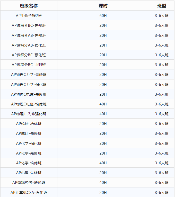
Task: Click the AP物理C力学-强化班 entry
Action: [x=29, y=84]
